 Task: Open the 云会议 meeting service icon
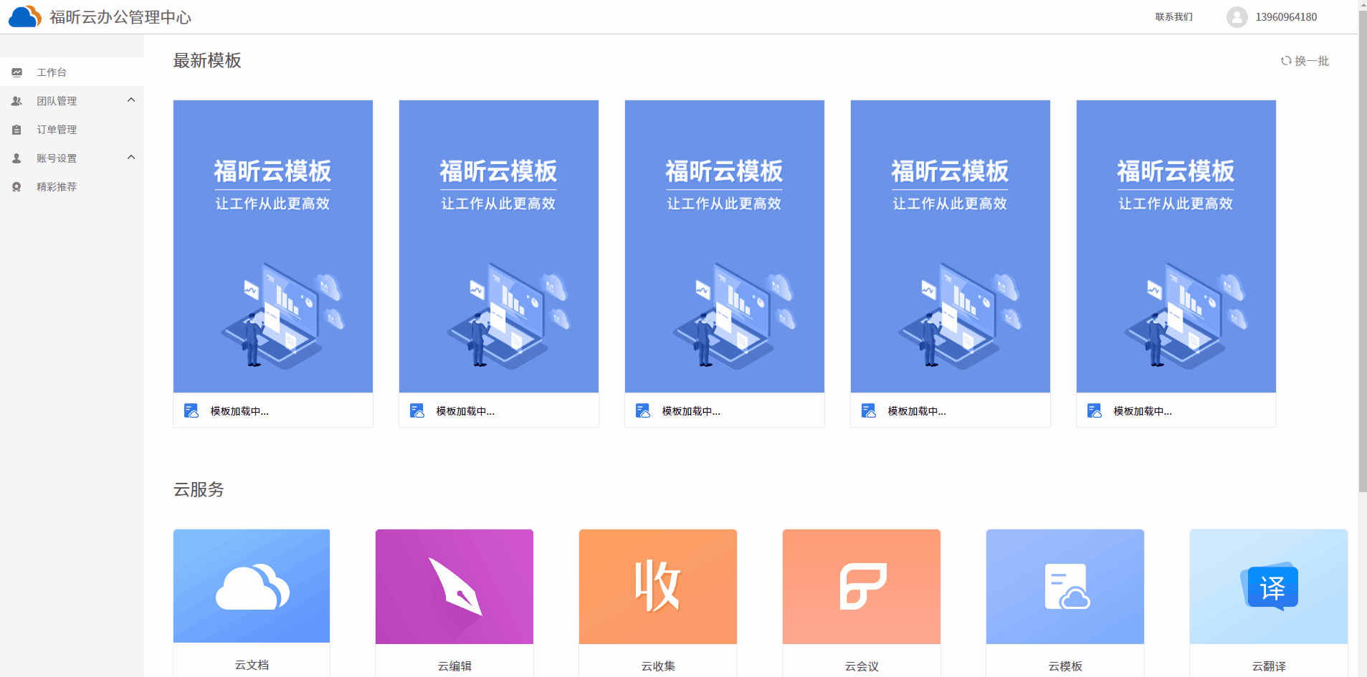pyautogui.click(x=861, y=586)
